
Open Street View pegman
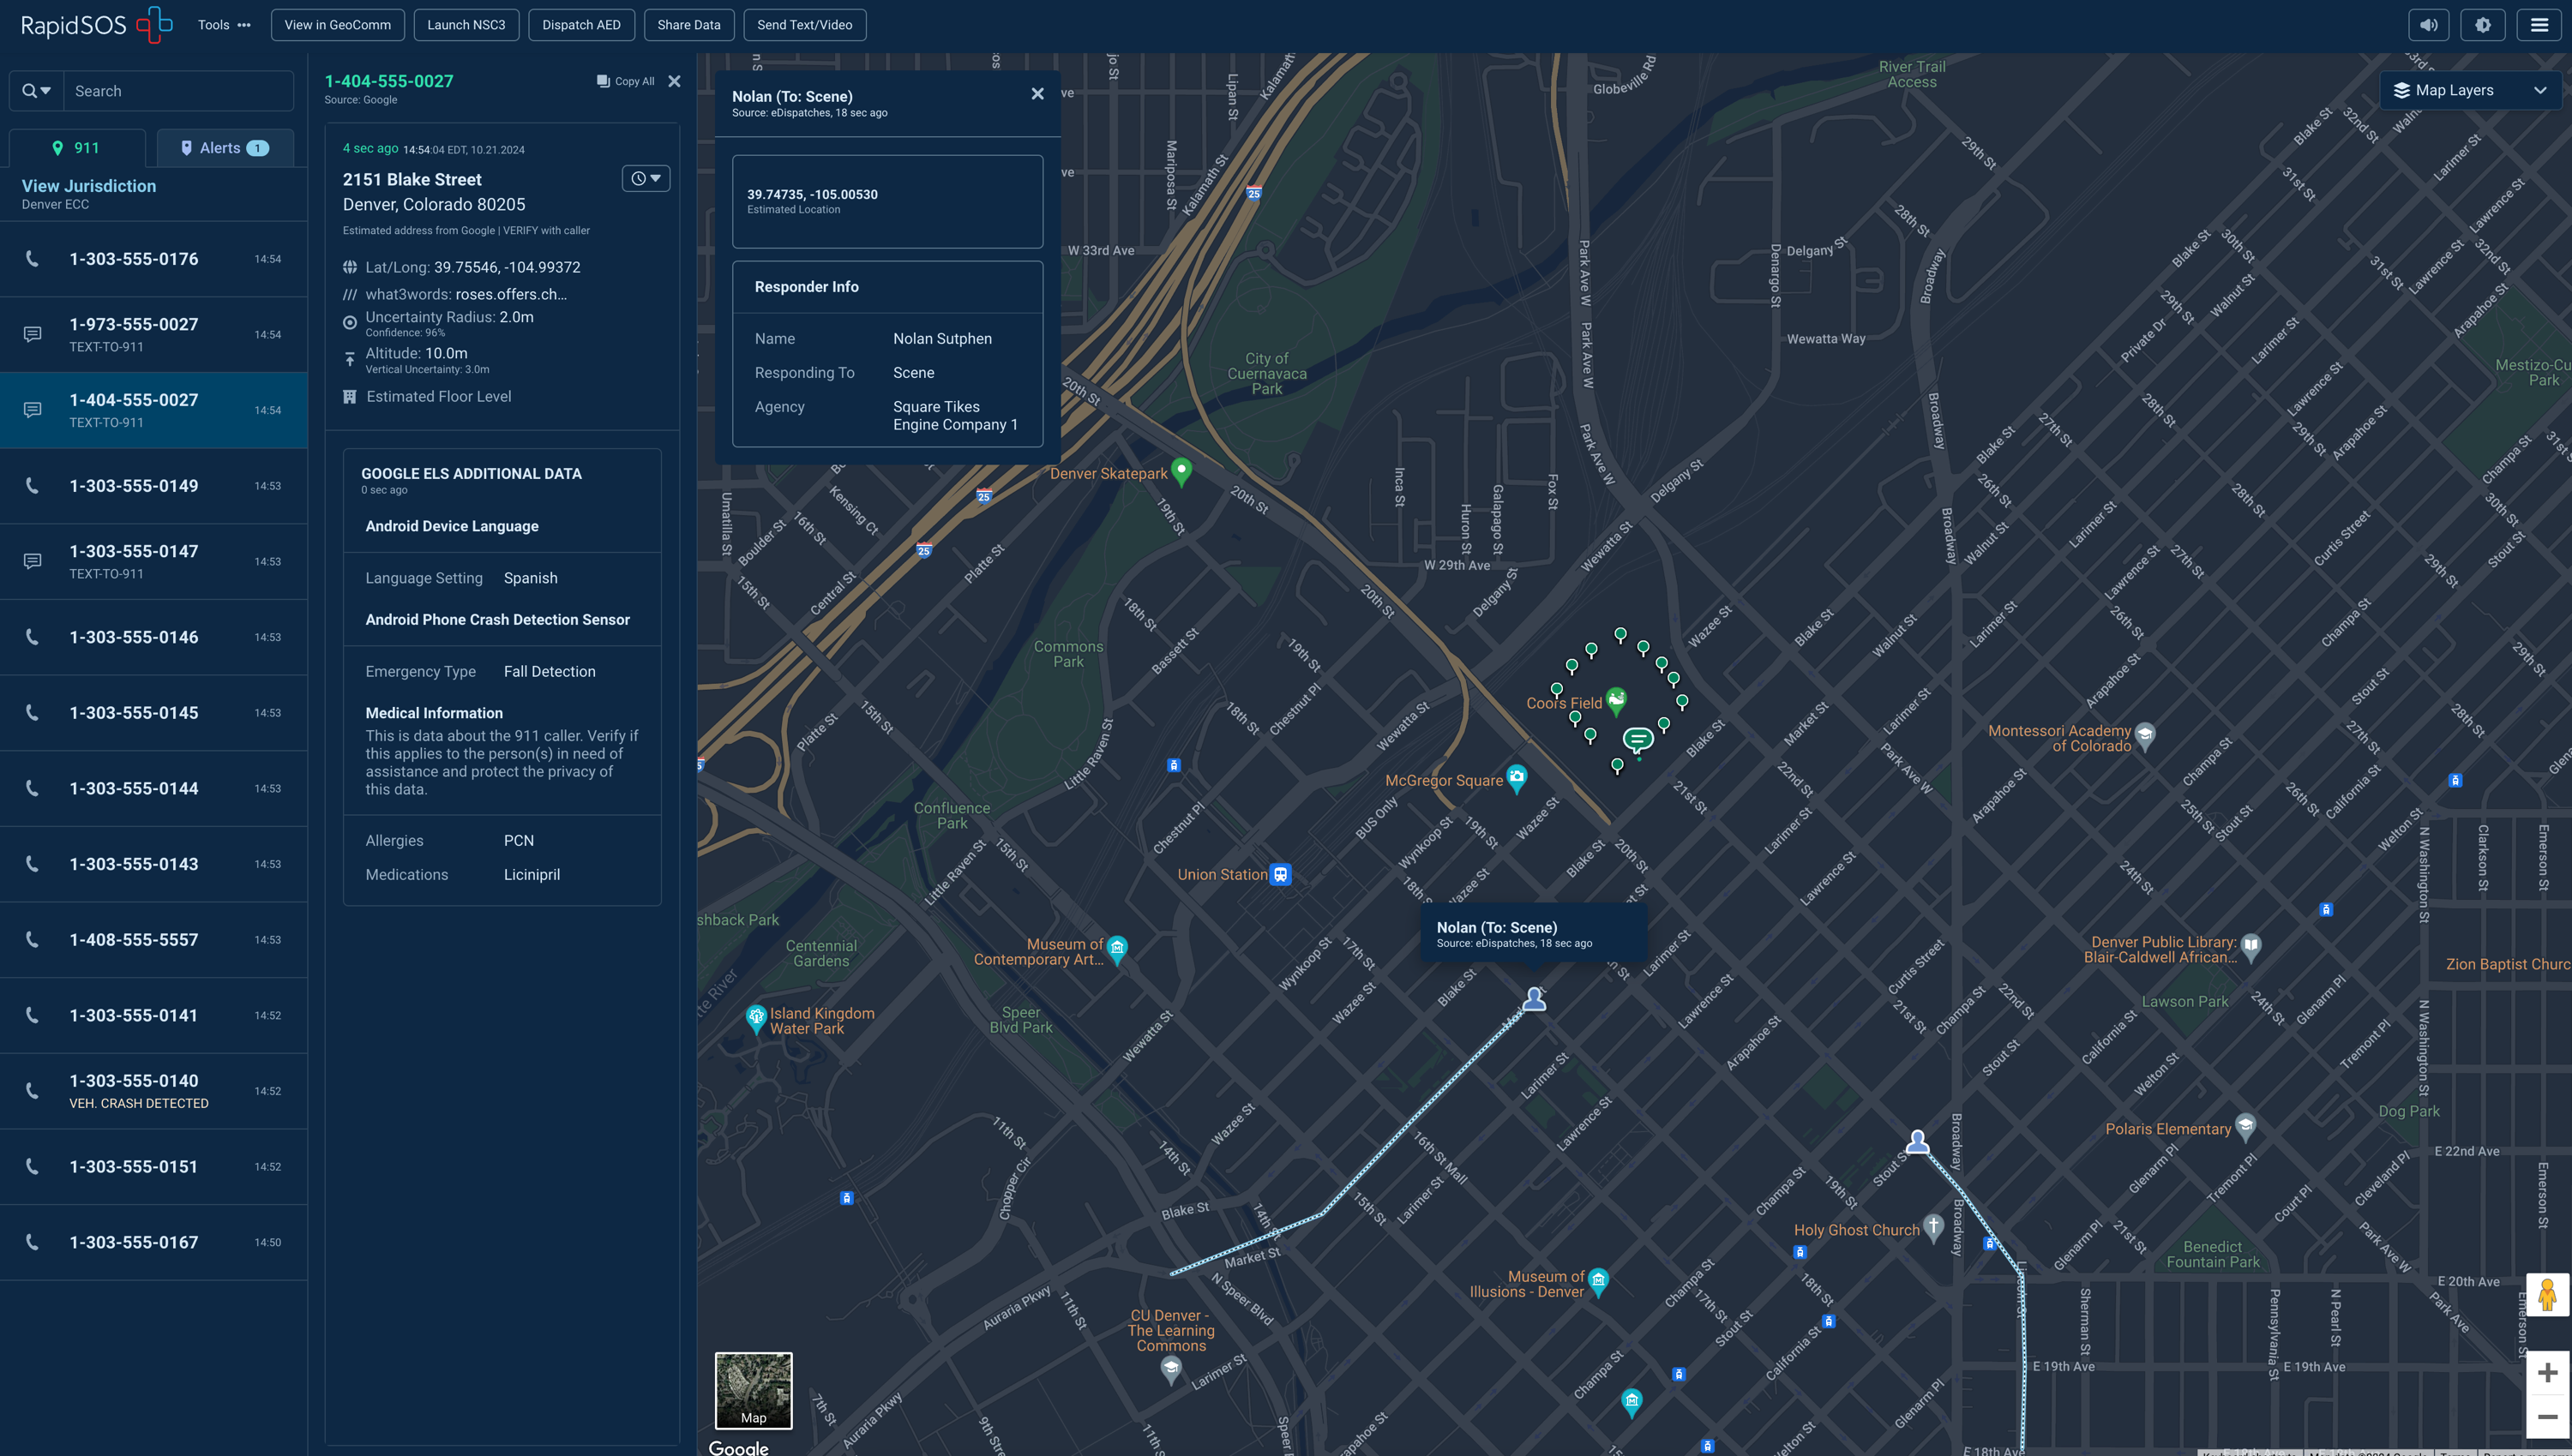(x=2547, y=1294)
